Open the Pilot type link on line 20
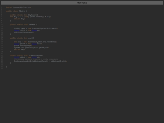This screenshot has height=123, width=164. pos(16,44)
